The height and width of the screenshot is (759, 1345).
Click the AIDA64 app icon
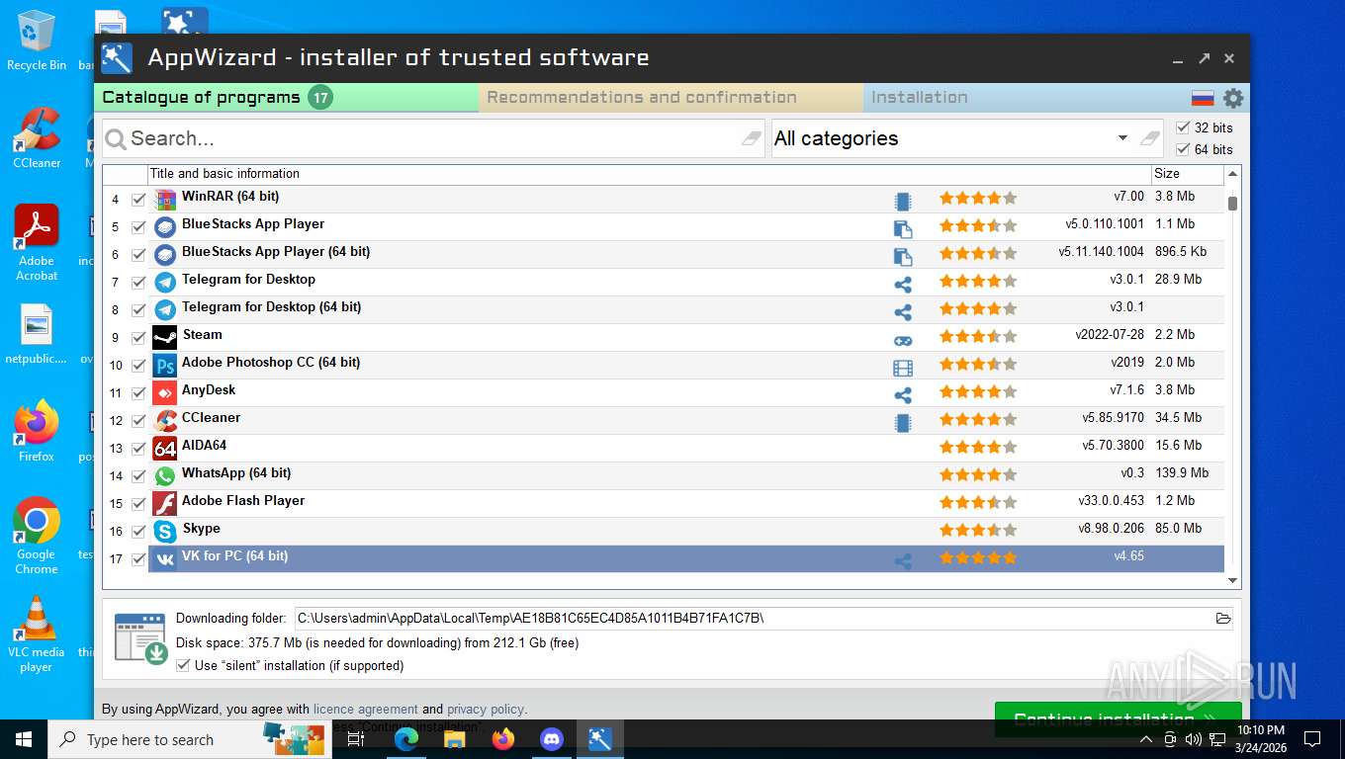click(165, 449)
